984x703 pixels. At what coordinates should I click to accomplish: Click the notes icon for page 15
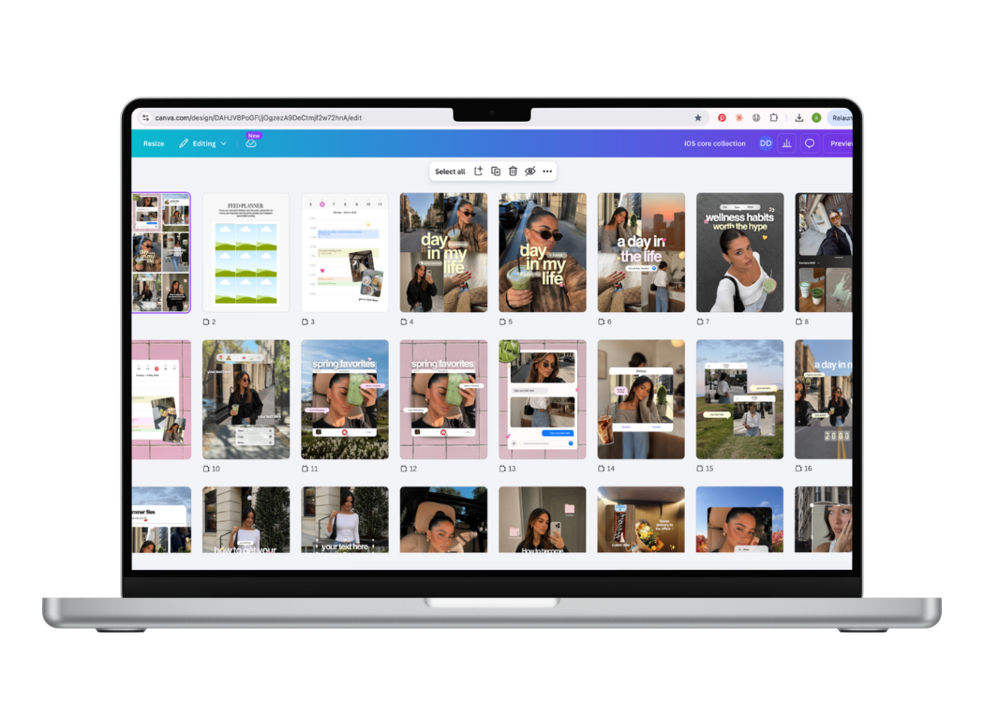coord(700,469)
